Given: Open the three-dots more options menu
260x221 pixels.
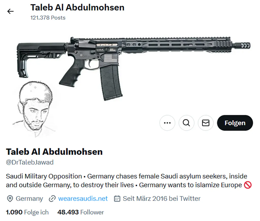Looking at the screenshot, I should [x=167, y=123].
